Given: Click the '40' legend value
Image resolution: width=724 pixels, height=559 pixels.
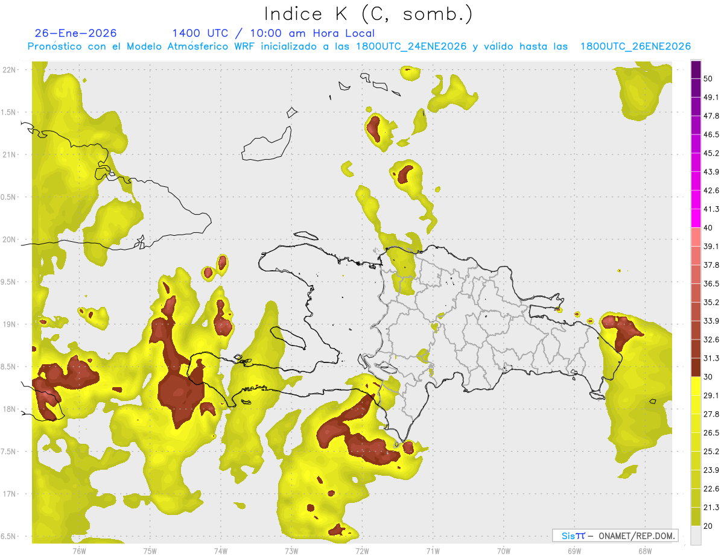Looking at the screenshot, I should click(x=708, y=228).
